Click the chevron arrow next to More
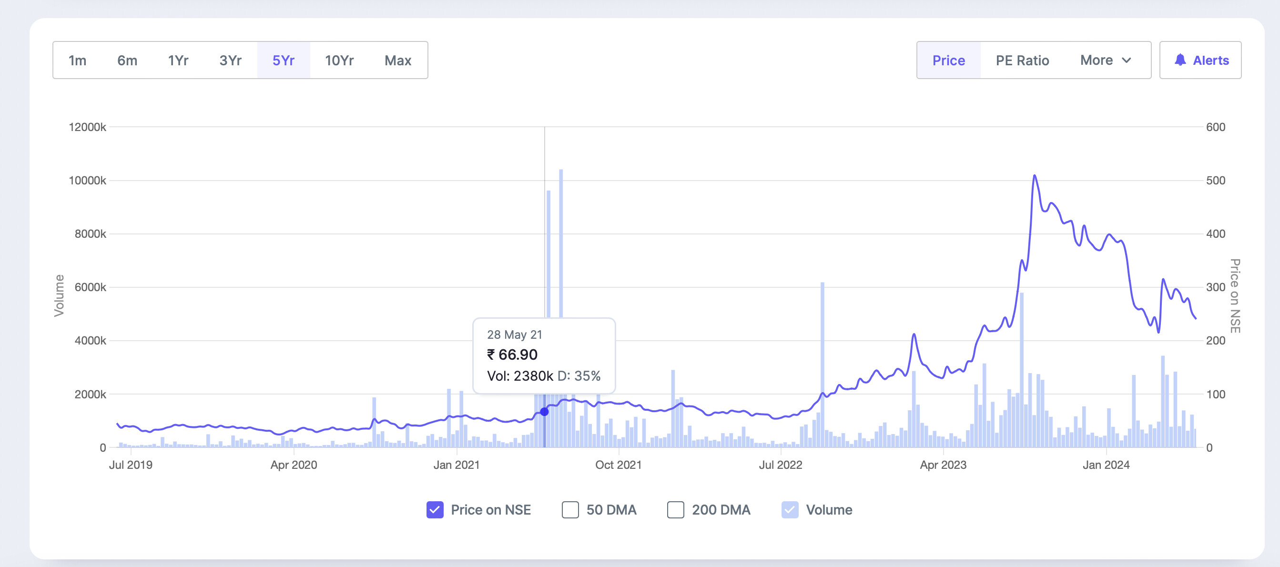This screenshot has width=1280, height=567. pos(1127,60)
